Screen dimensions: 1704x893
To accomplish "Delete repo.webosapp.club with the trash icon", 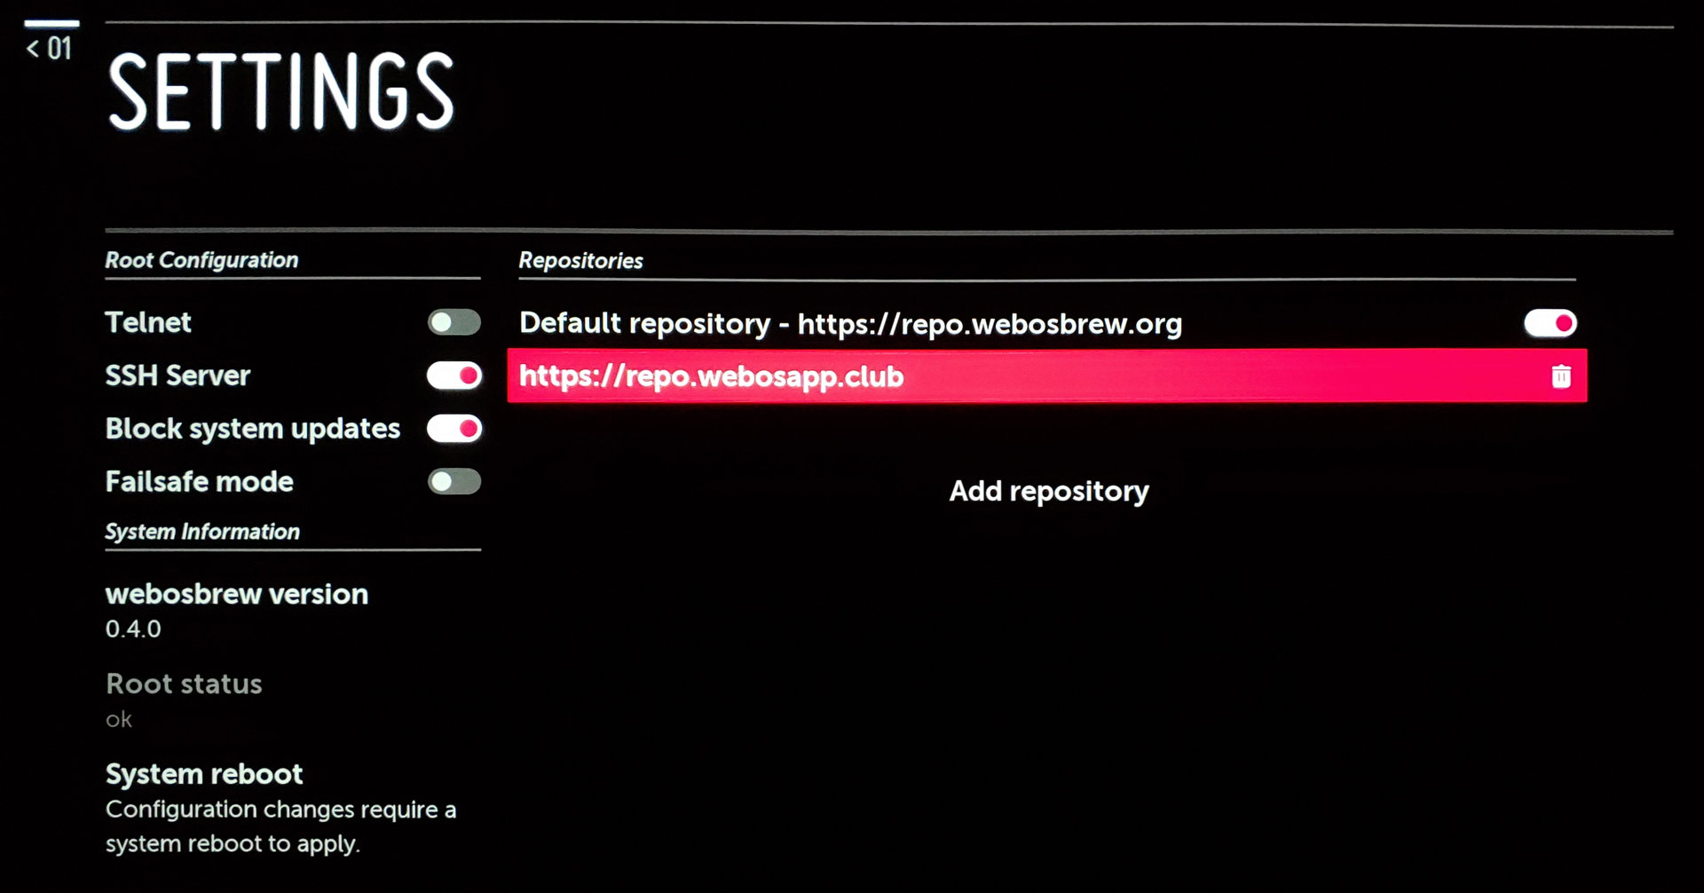I will [1561, 376].
